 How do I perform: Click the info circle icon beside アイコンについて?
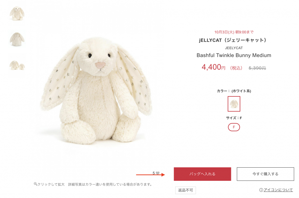point(261,190)
